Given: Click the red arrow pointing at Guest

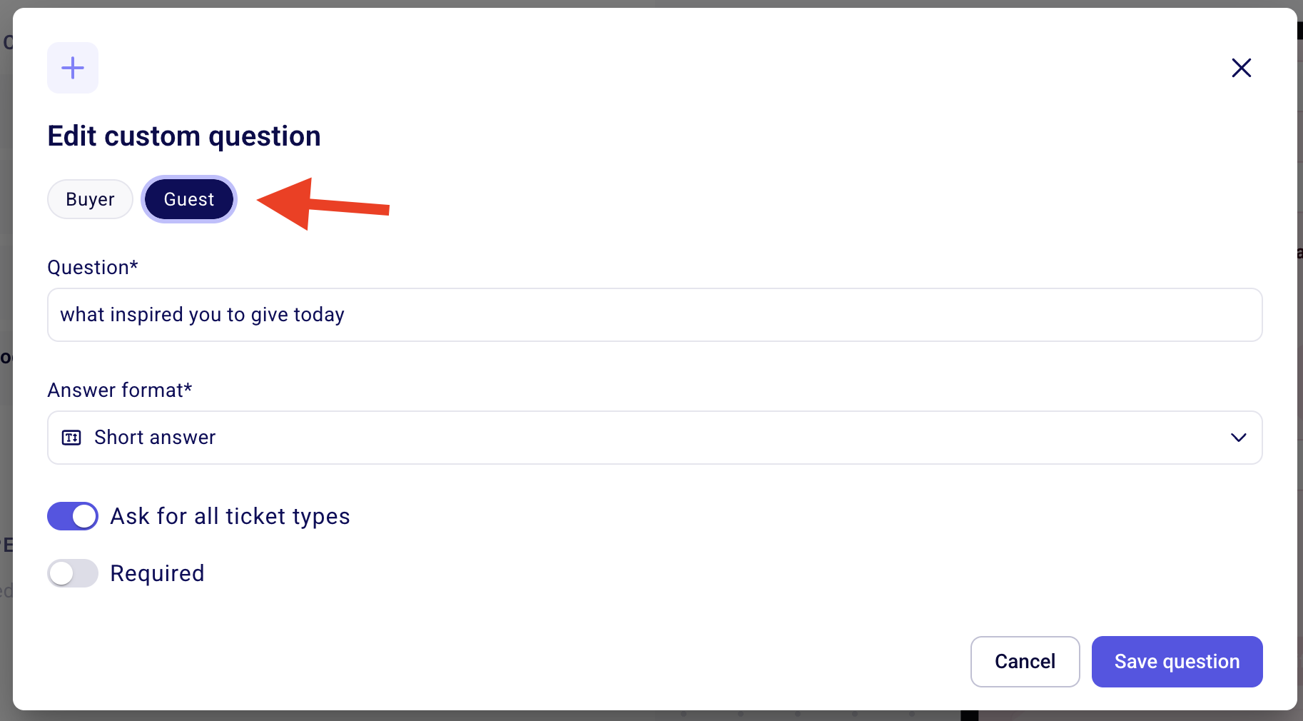Looking at the screenshot, I should 323,205.
